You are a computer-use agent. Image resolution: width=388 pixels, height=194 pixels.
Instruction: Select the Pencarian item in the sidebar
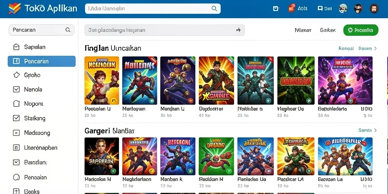tap(42, 61)
